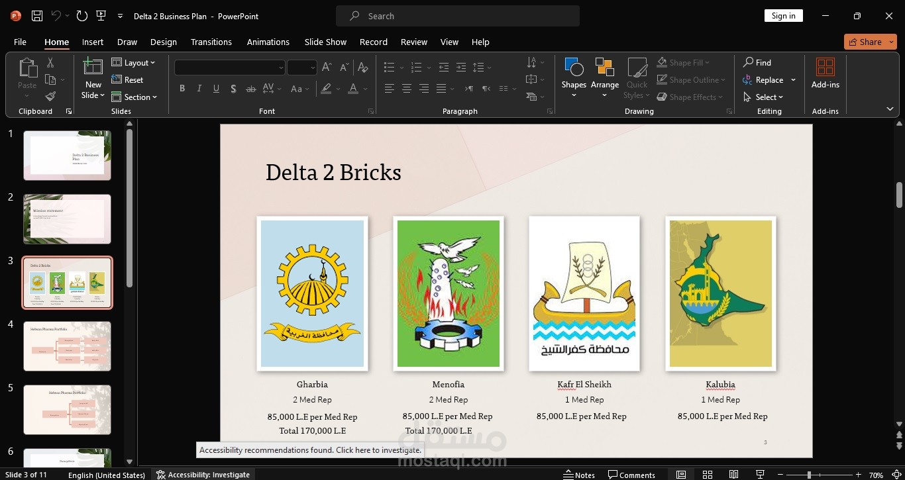Click Find in the Editing group

coord(757,62)
